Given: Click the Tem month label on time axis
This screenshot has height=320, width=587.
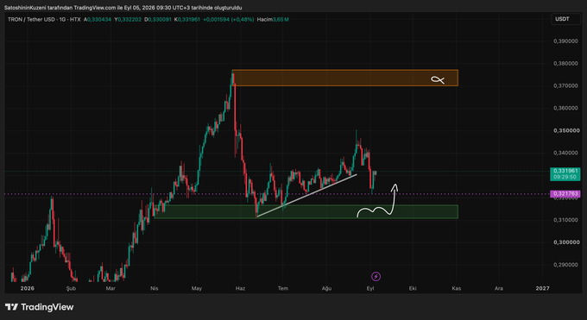Looking at the screenshot, I should [x=283, y=288].
